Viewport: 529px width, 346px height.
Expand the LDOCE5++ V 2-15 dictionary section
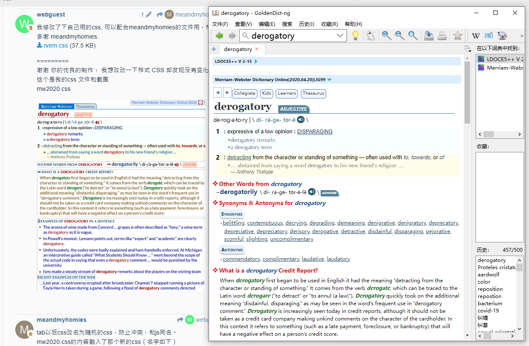click(256, 61)
